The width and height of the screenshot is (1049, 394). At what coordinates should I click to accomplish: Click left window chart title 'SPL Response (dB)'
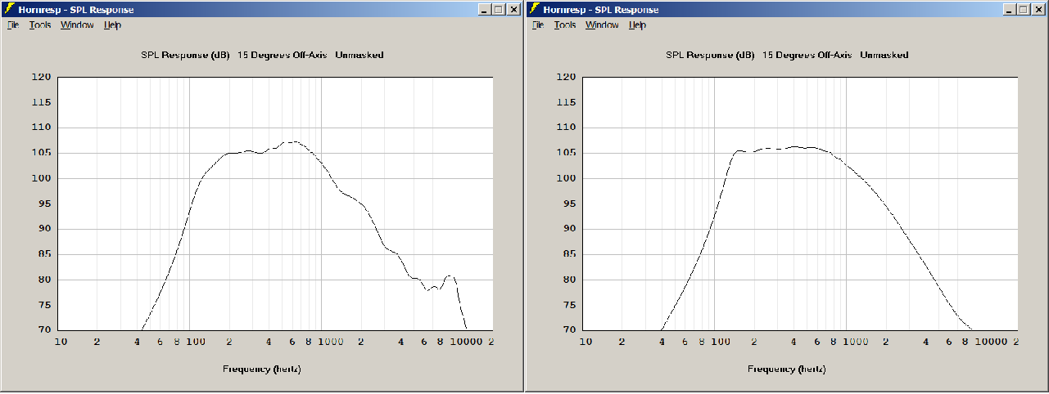point(185,56)
